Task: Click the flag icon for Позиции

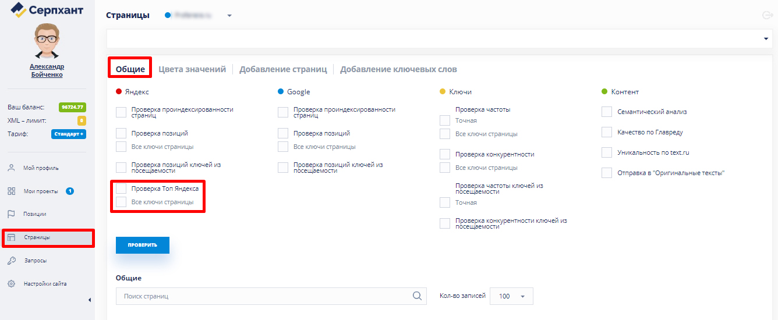Action: coord(11,214)
